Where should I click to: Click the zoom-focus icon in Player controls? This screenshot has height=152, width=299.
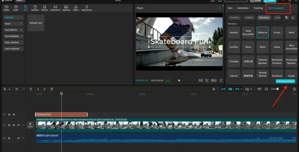point(207,80)
